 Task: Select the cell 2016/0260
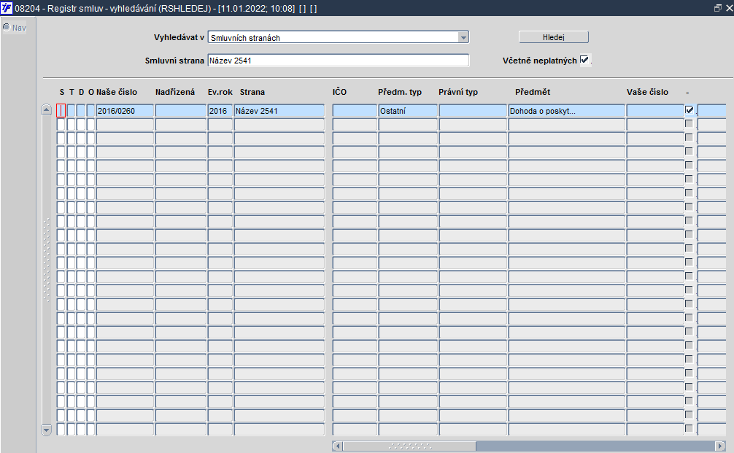(125, 111)
